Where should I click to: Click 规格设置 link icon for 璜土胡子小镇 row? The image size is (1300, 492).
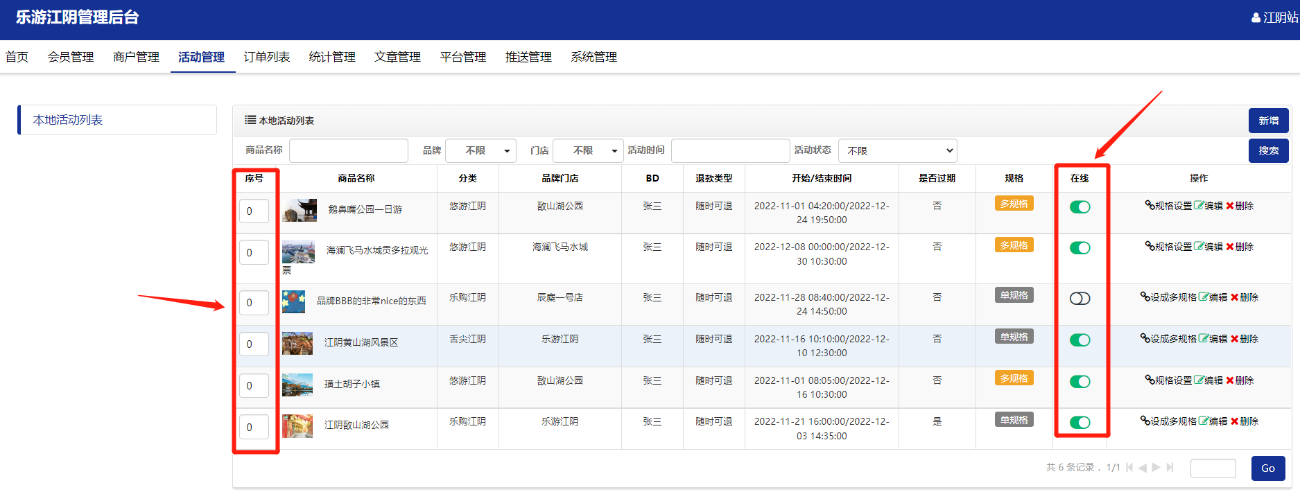[1150, 380]
